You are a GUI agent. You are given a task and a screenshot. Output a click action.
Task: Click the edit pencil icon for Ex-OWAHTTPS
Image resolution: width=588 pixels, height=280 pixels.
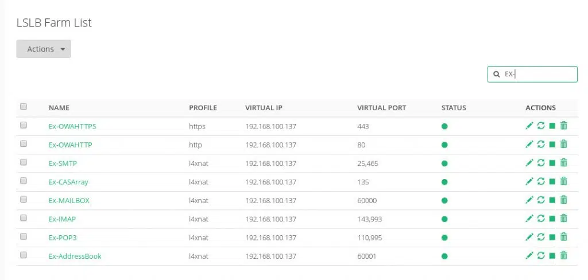(529, 126)
